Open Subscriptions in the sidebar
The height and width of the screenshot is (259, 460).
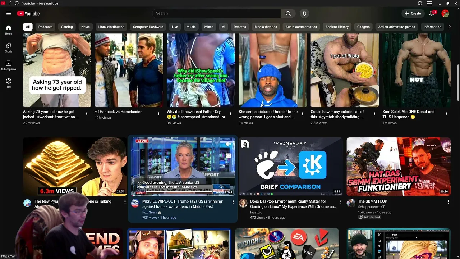pos(9,65)
